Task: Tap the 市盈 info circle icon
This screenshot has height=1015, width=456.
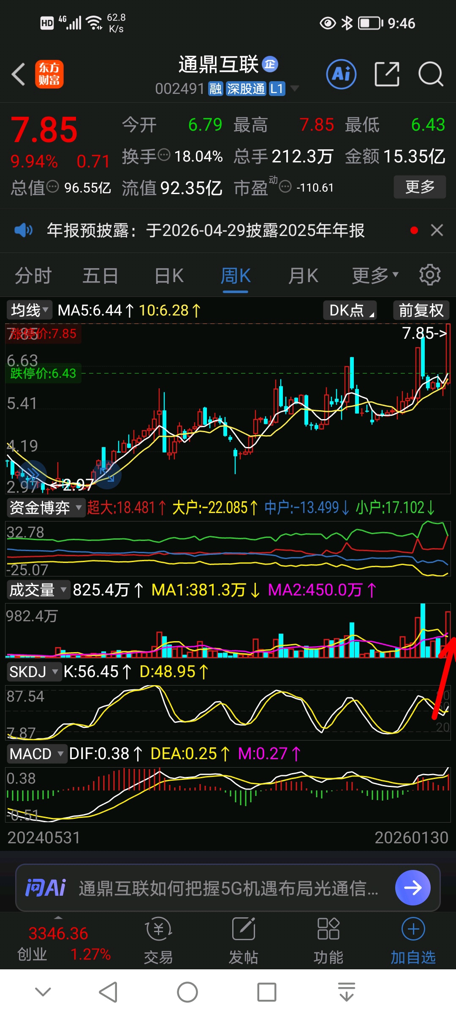Action: 285,186
